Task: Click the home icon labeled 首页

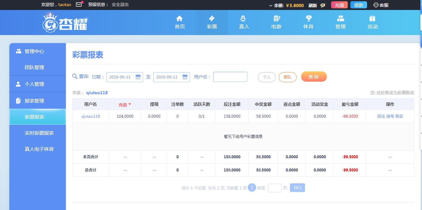Action: point(180,19)
